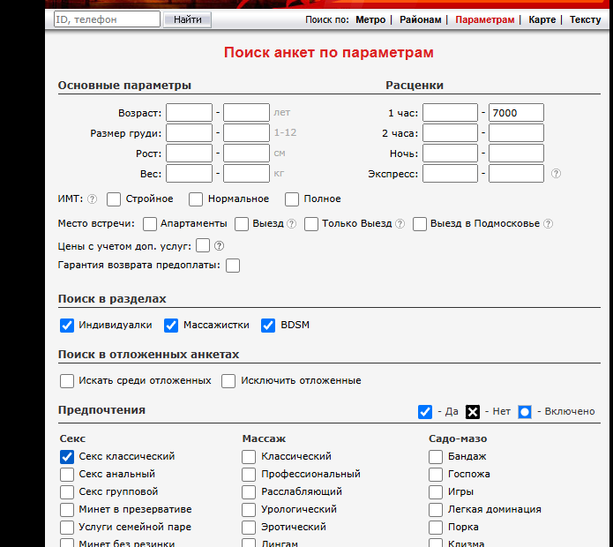Tick the Классический massage checkbox
Image resolution: width=613 pixels, height=547 pixels.
pos(249,457)
